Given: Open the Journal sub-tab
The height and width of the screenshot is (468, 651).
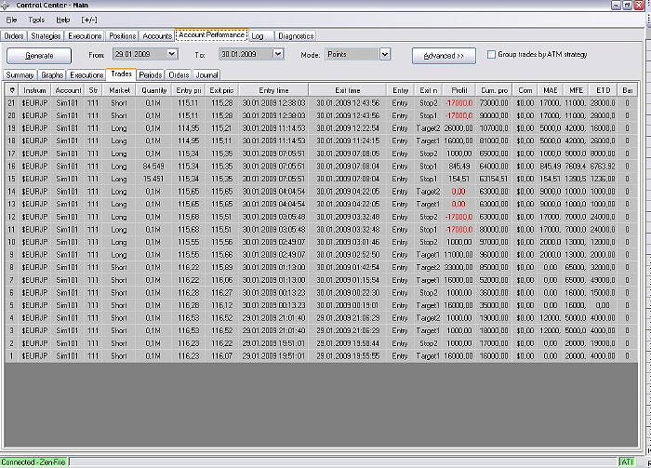Looking at the screenshot, I should point(207,74).
